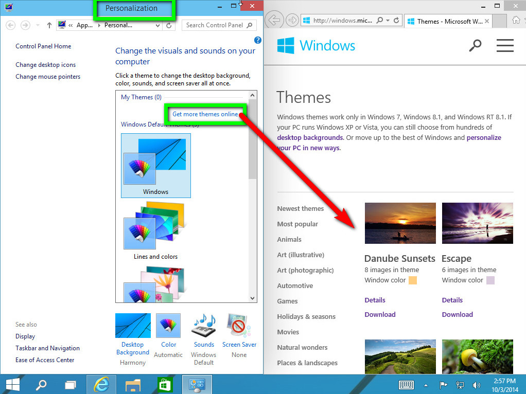The image size is (526, 394).
Task: Click the browser Forward button
Action: pyautogui.click(x=292, y=21)
